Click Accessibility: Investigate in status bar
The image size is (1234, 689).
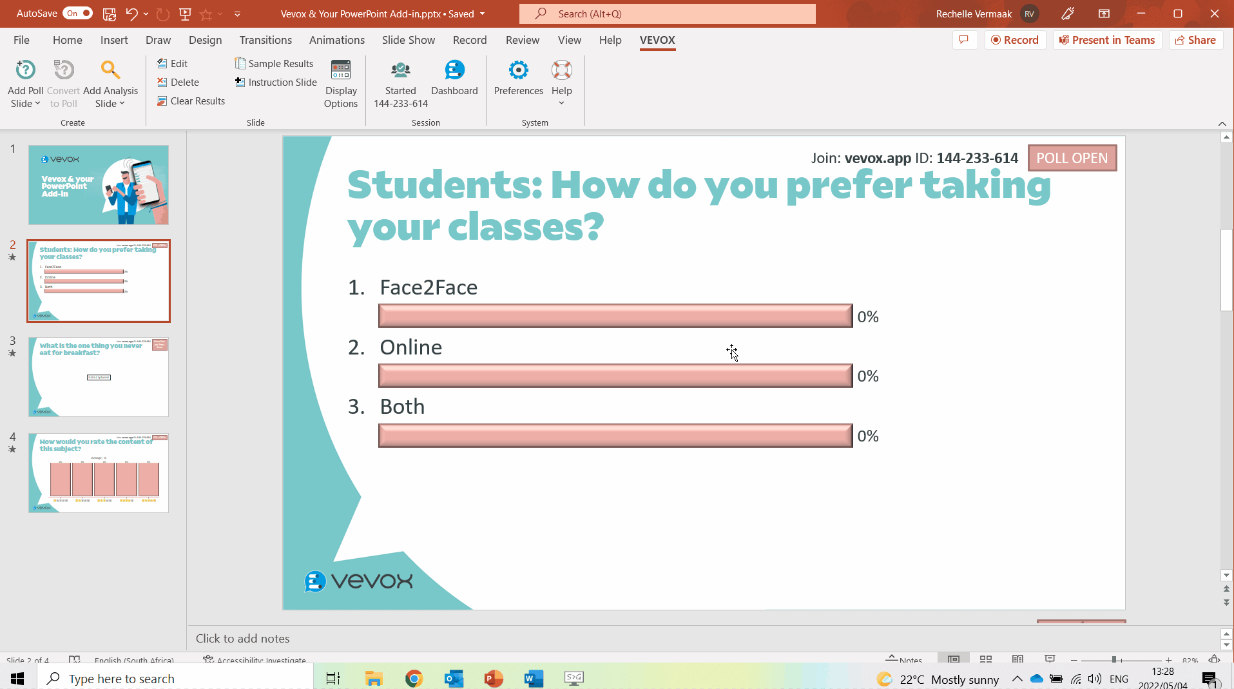click(254, 659)
